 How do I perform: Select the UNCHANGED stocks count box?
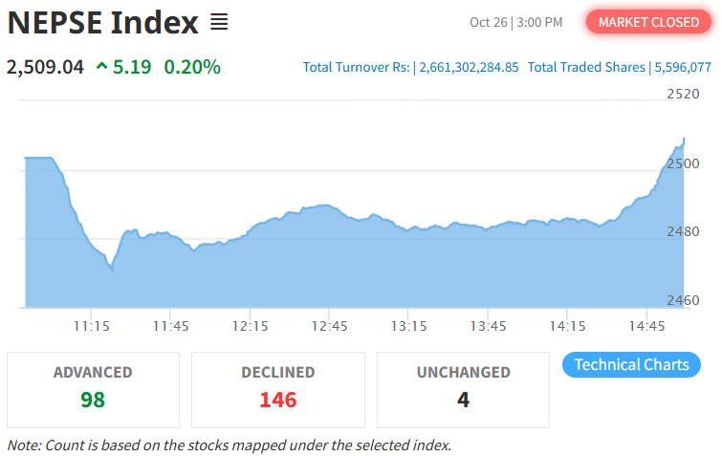pyautogui.click(x=463, y=389)
